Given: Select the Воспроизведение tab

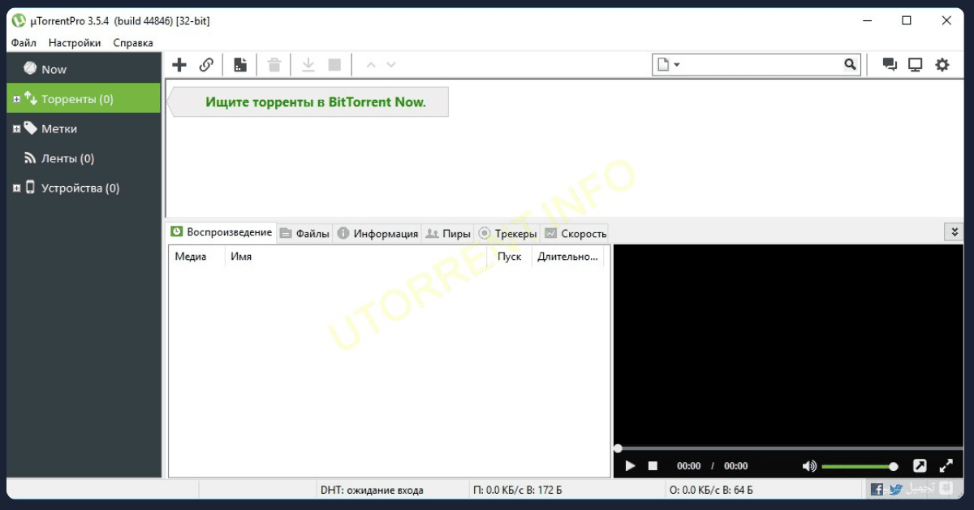Looking at the screenshot, I should tap(221, 232).
